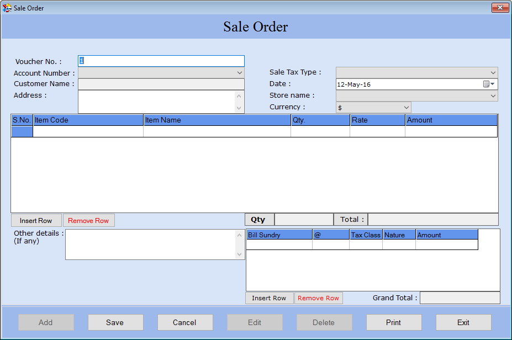This screenshot has width=512, height=340.
Task: Click the Add button
Action: click(46, 322)
